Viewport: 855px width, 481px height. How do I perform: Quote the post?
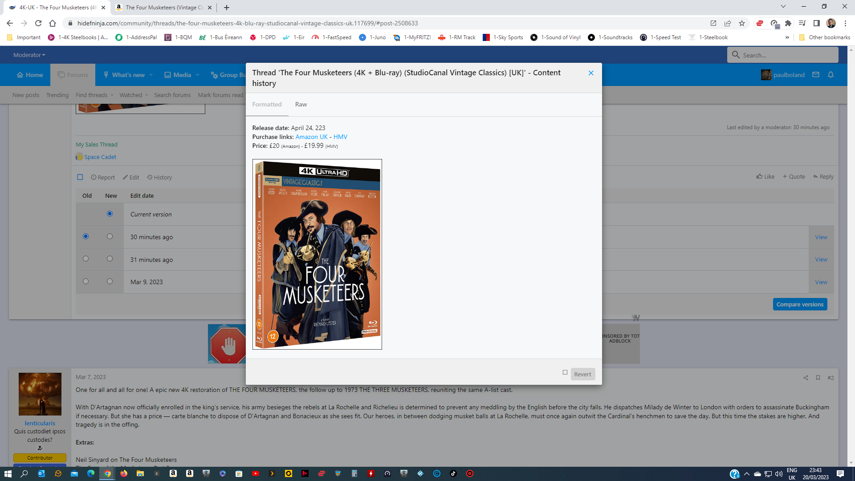(794, 176)
